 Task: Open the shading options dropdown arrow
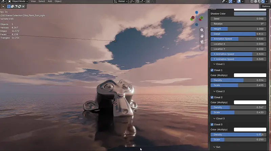point(267,1)
